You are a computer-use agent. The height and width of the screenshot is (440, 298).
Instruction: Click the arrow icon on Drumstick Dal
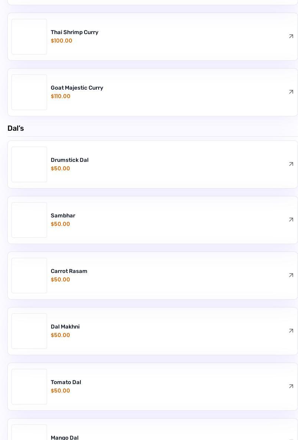coord(291,164)
